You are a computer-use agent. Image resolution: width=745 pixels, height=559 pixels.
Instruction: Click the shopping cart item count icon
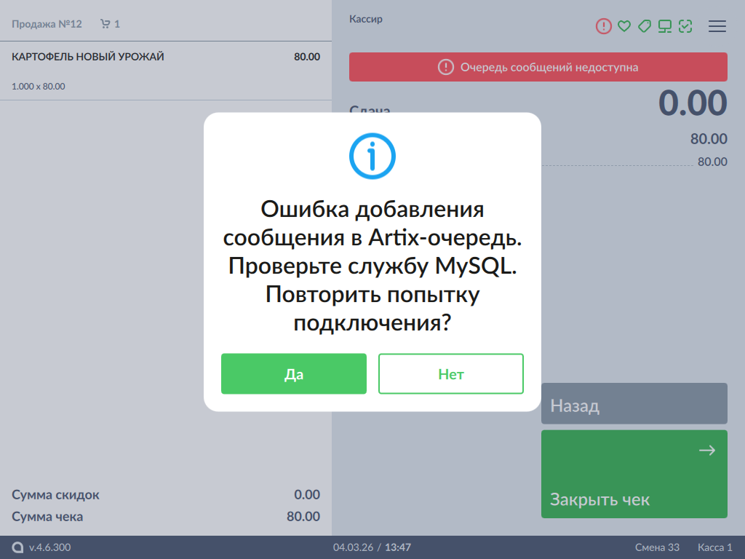pyautogui.click(x=105, y=24)
